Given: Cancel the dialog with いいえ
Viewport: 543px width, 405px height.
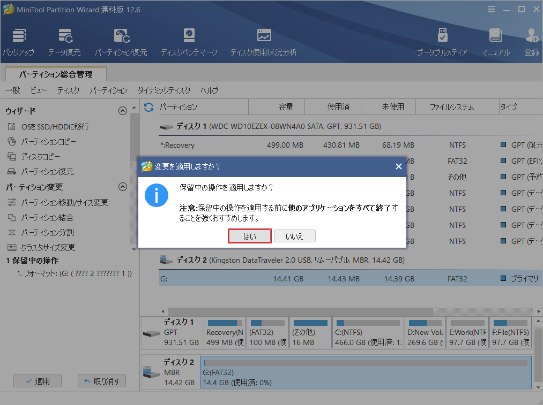Looking at the screenshot, I should point(294,235).
